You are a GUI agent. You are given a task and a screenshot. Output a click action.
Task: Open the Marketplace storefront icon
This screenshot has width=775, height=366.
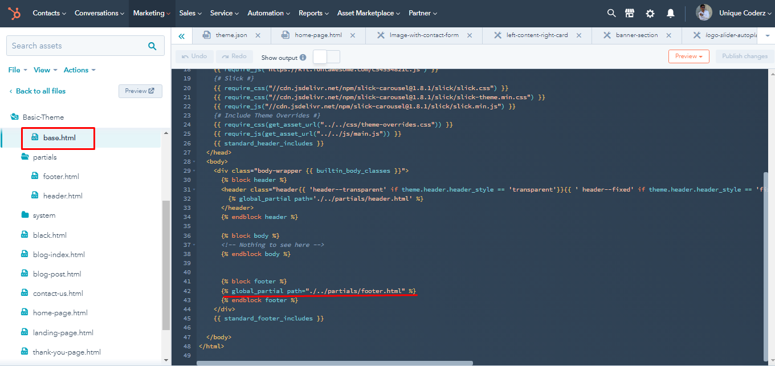[x=630, y=13]
